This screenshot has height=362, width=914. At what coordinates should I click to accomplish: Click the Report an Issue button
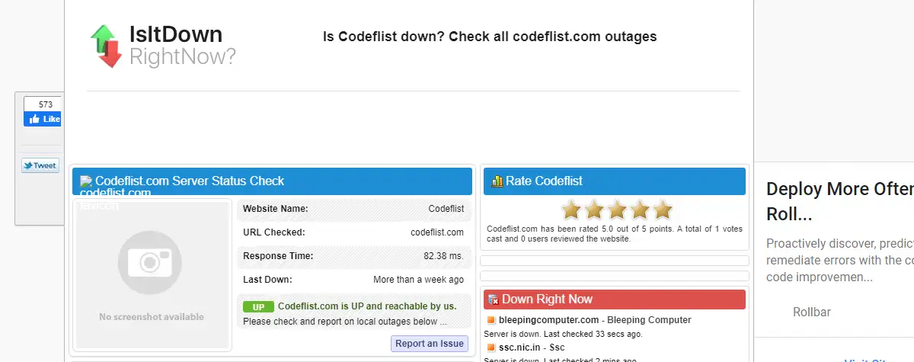(430, 344)
